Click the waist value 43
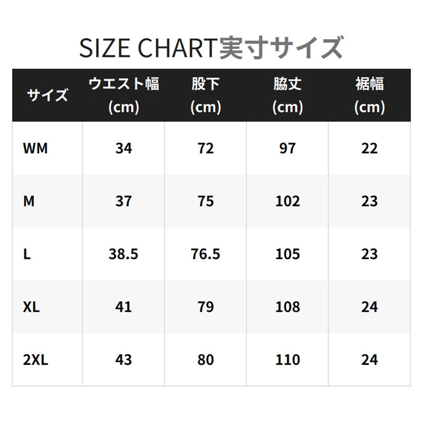Viewport: 423px width, 423px height. 123,360
